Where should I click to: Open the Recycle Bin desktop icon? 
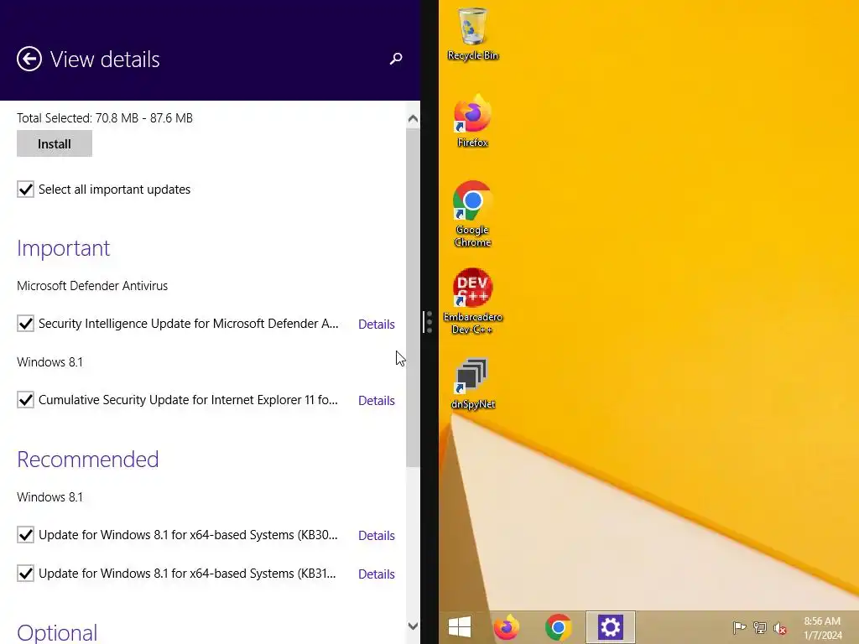[x=473, y=34]
